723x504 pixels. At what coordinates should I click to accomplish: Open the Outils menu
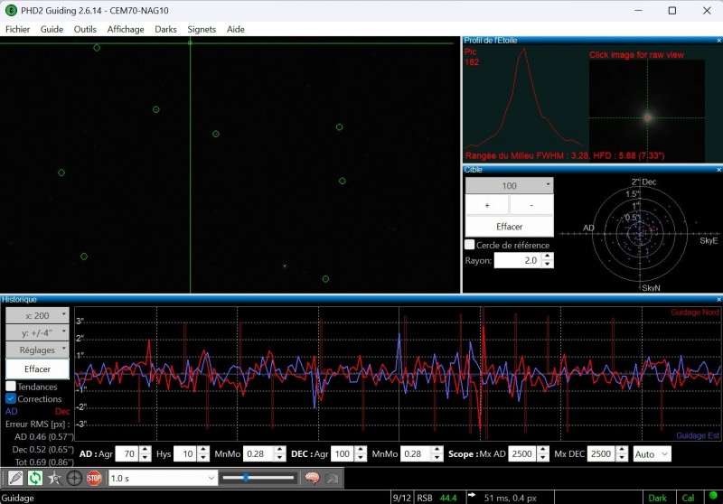[85, 29]
